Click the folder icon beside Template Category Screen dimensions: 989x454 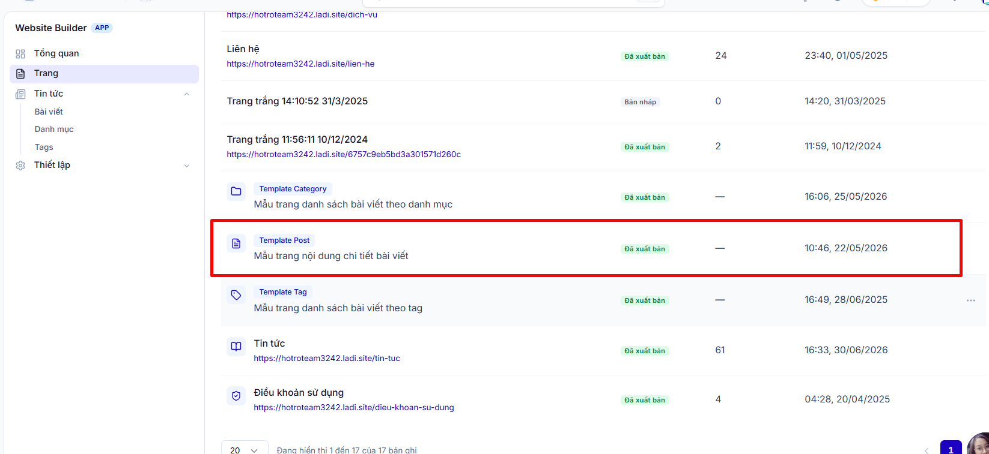236,191
